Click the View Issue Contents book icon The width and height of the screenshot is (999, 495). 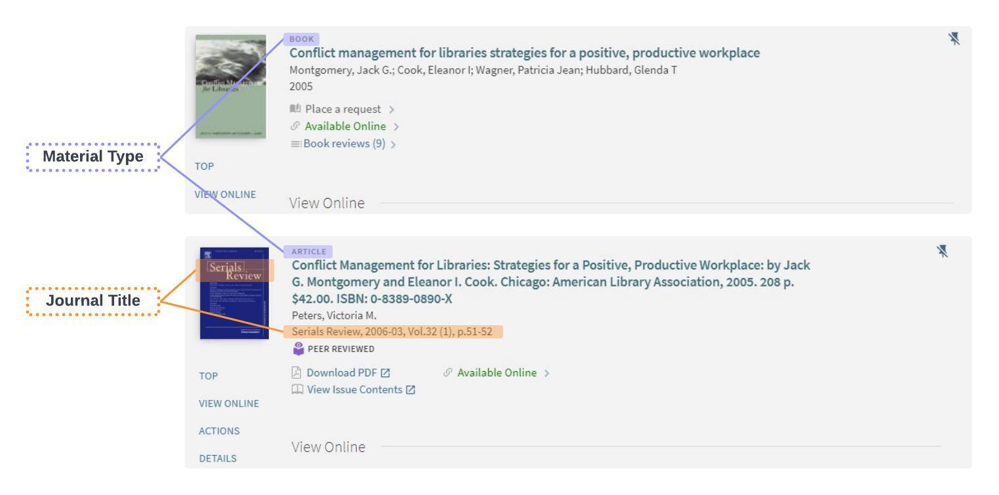pos(297,389)
